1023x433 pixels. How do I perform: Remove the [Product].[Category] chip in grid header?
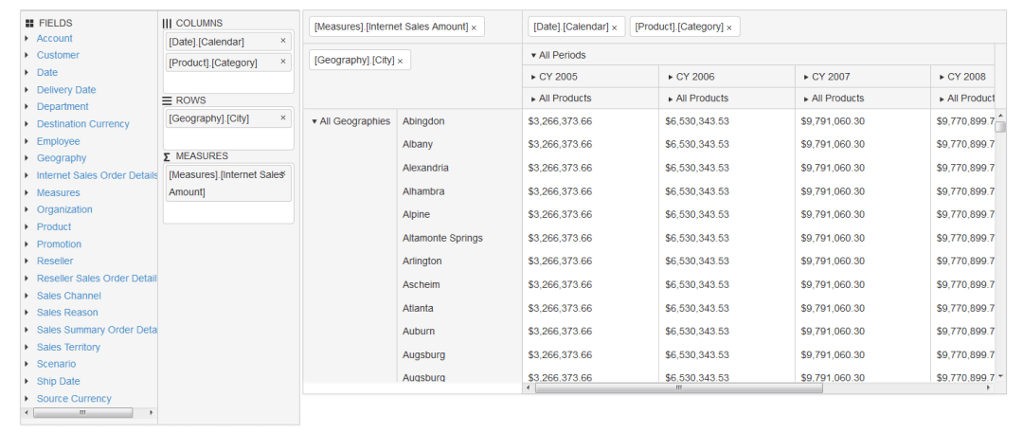click(x=728, y=27)
